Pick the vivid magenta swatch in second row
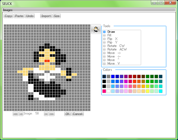 click(126, 81)
